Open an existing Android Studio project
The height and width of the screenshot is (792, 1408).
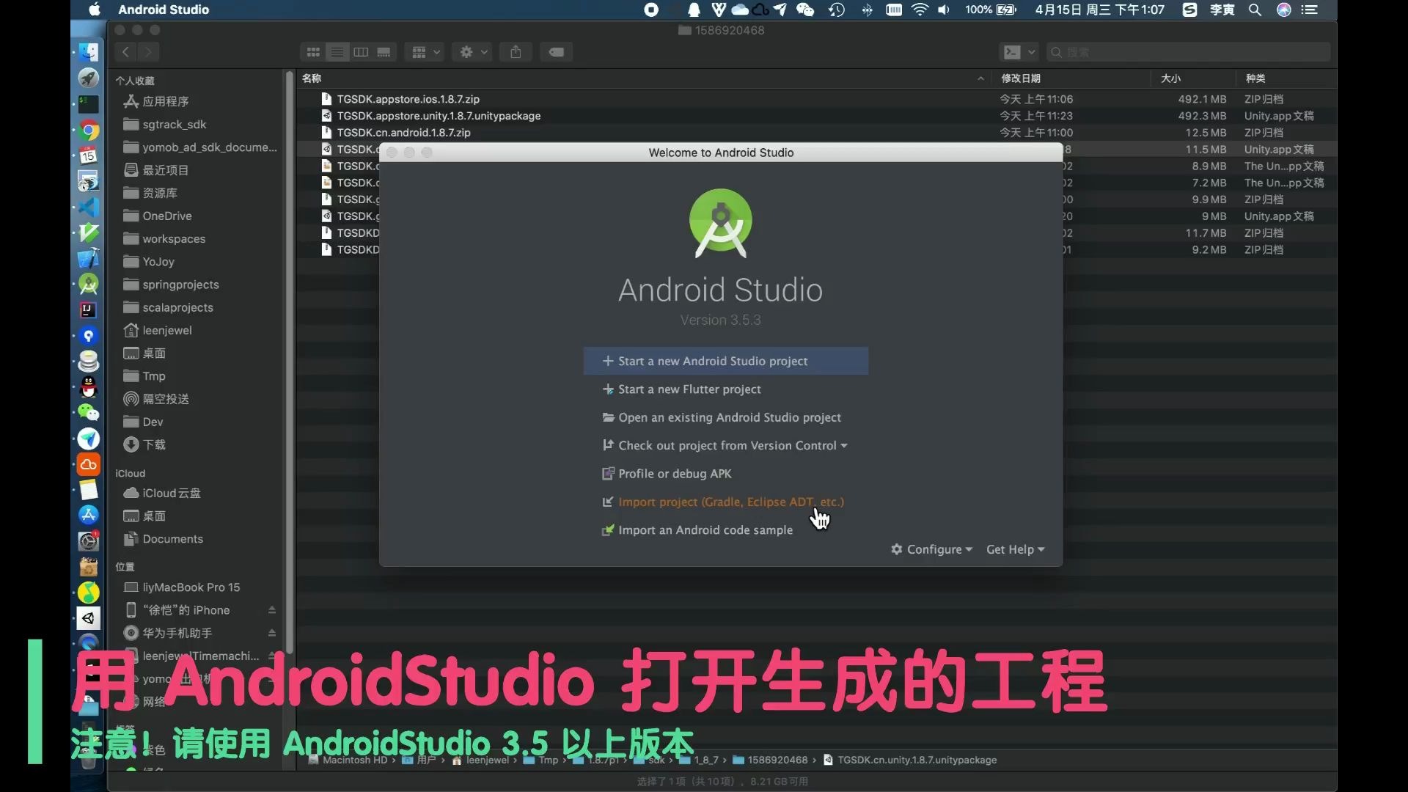click(722, 417)
